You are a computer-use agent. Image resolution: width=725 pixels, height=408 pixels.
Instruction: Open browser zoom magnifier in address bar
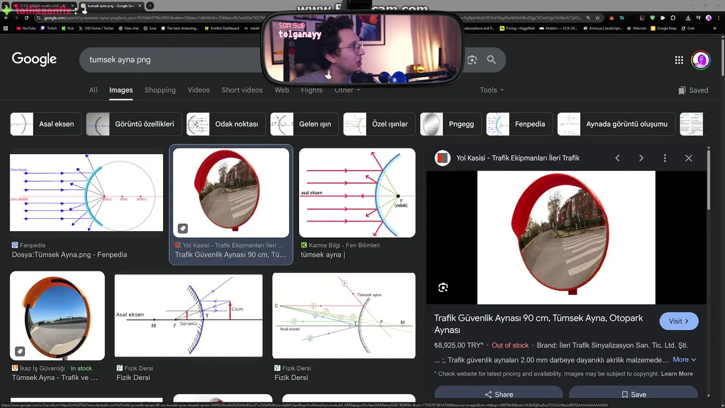[588, 18]
